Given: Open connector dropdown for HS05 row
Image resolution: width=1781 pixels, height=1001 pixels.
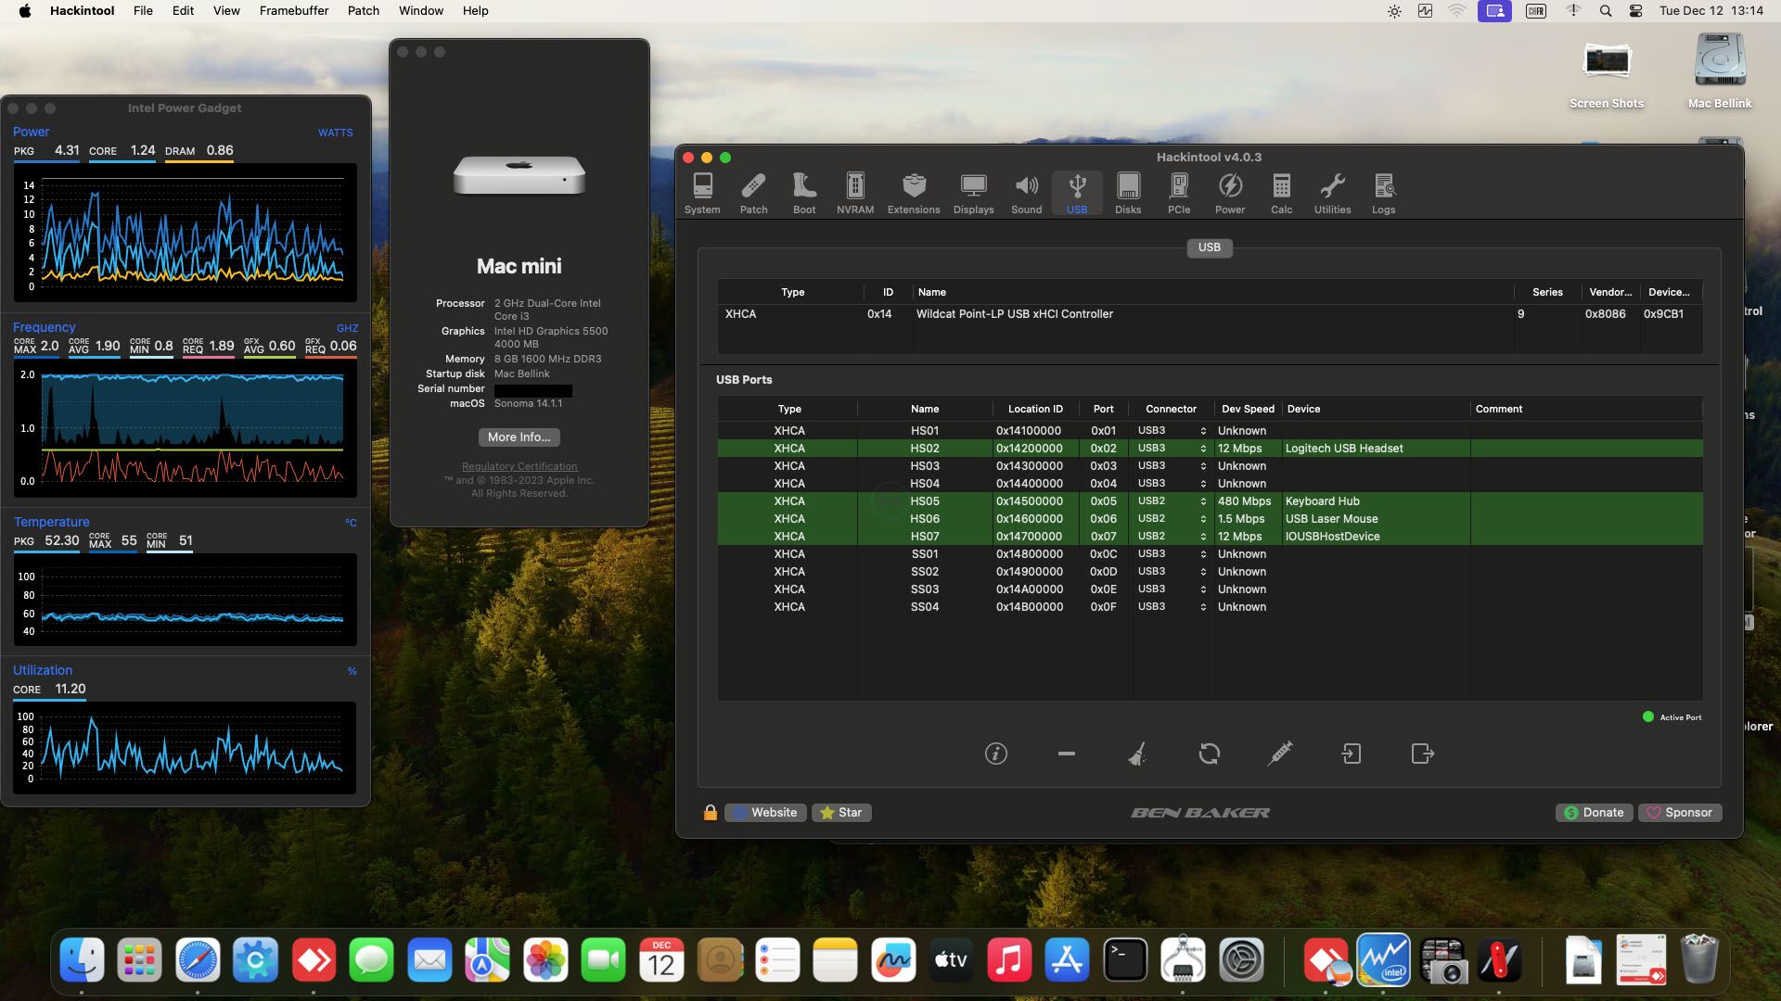Looking at the screenshot, I should (x=1172, y=501).
